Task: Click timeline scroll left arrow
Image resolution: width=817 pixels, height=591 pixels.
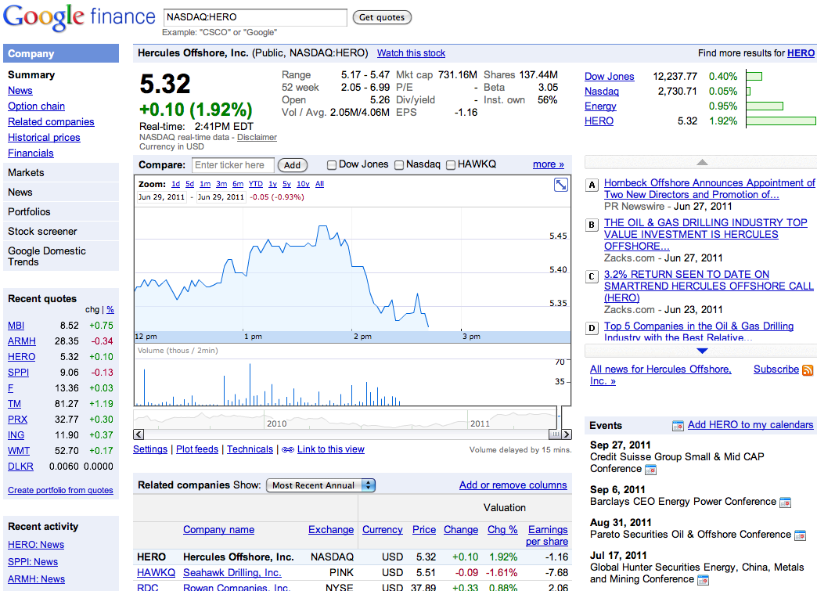Action: pos(139,434)
